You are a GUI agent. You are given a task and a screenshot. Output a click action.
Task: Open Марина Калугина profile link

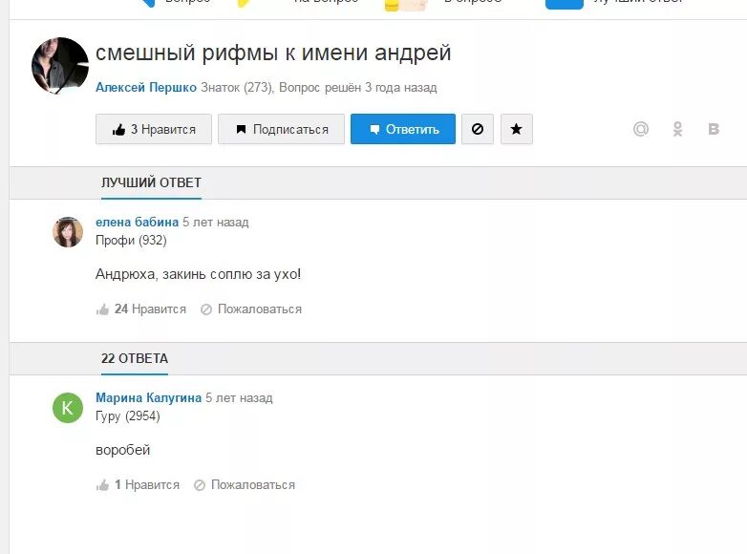click(149, 397)
